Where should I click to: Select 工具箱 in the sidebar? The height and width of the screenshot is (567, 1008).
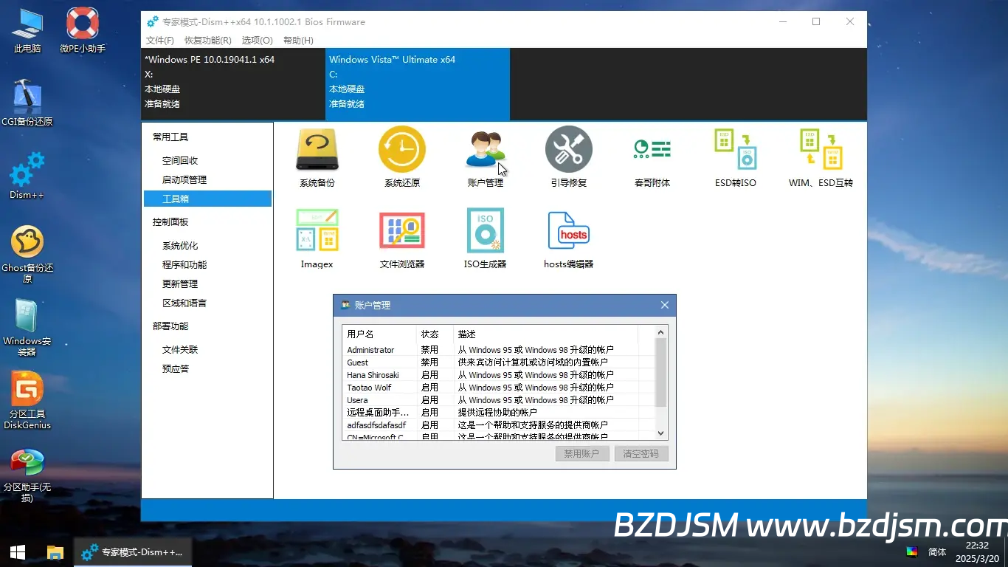click(207, 199)
